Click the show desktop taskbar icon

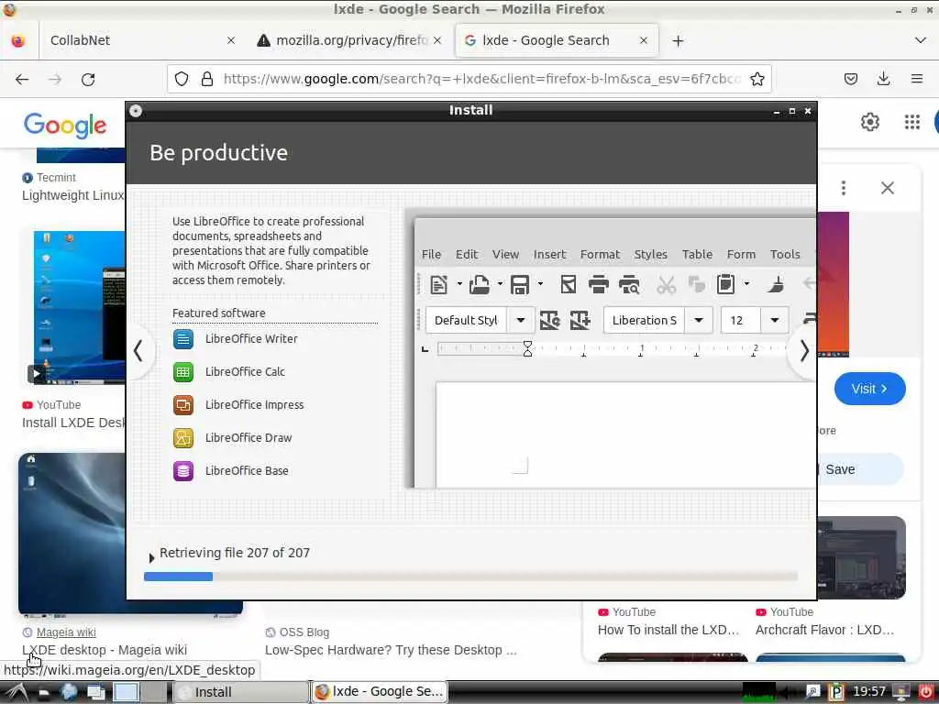[x=95, y=693]
